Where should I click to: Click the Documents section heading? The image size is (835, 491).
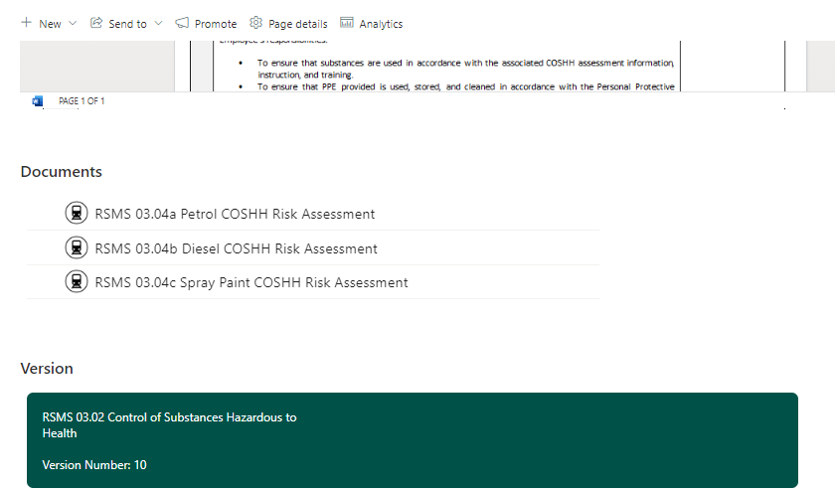coord(62,172)
